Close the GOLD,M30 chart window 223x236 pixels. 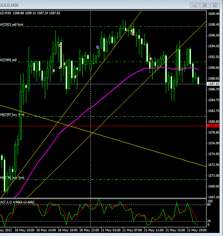click(x=215, y=5)
